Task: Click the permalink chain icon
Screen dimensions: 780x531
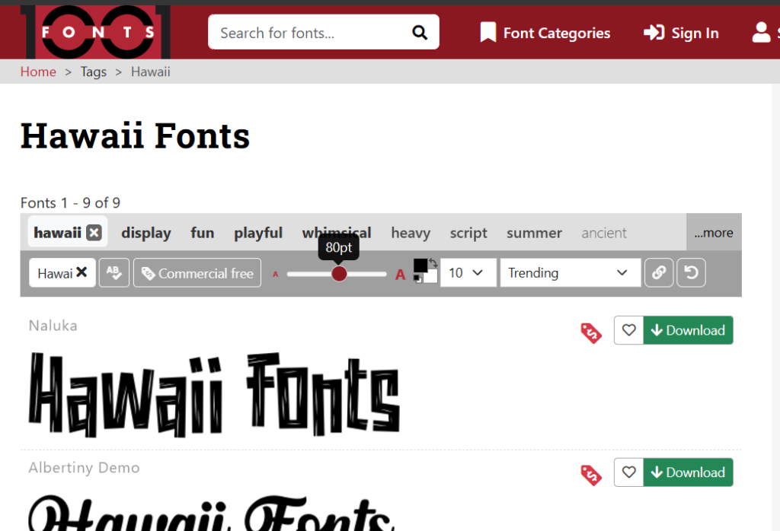Action: (x=659, y=272)
